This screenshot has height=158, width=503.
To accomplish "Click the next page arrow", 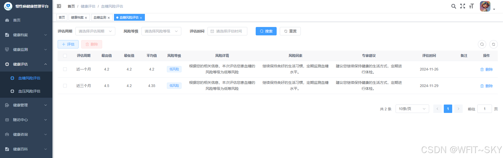I will click(x=458, y=109).
